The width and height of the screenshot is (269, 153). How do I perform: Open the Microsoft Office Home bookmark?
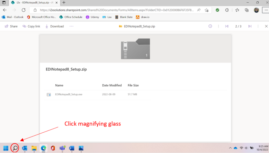[x=42, y=17]
